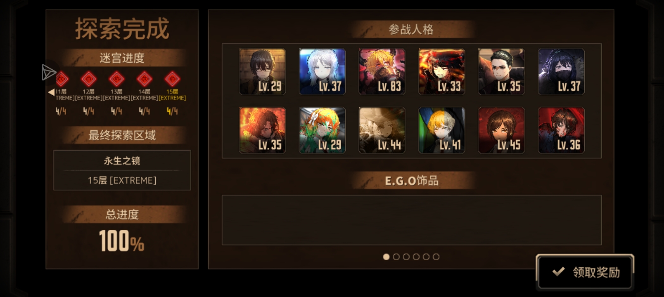Image resolution: width=664 pixels, height=297 pixels.
Task: Select the floor 14 red diamond marker
Action: coord(144,78)
